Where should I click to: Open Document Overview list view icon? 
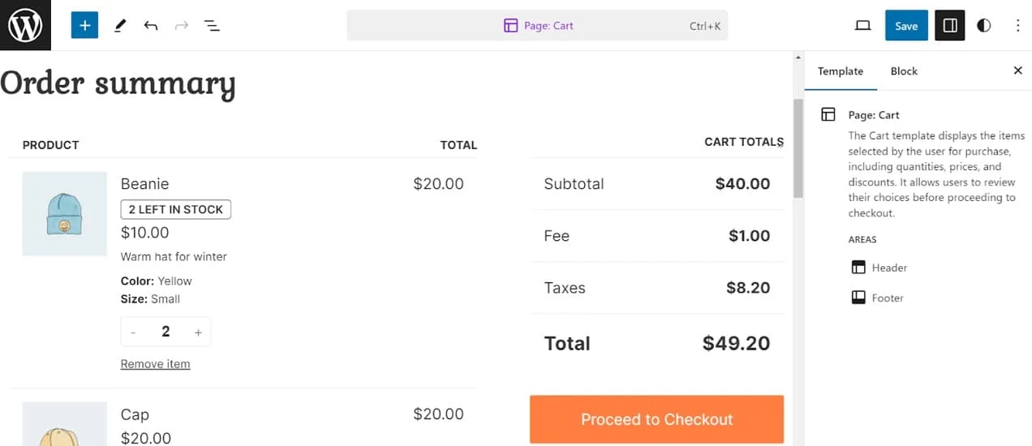(x=213, y=25)
